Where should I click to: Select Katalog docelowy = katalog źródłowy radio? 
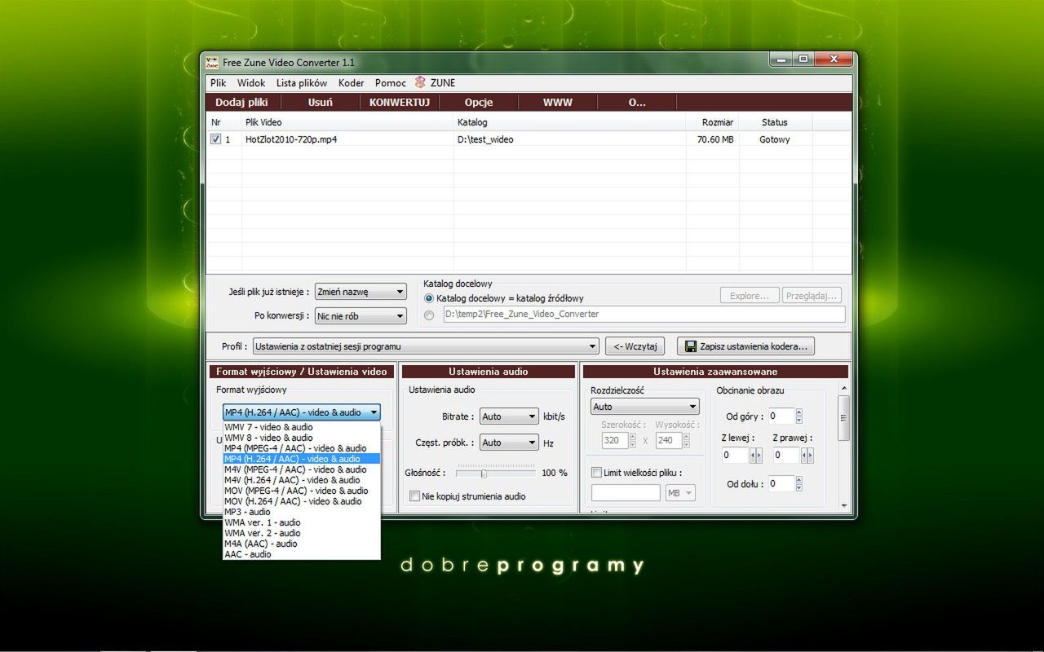[x=429, y=298]
